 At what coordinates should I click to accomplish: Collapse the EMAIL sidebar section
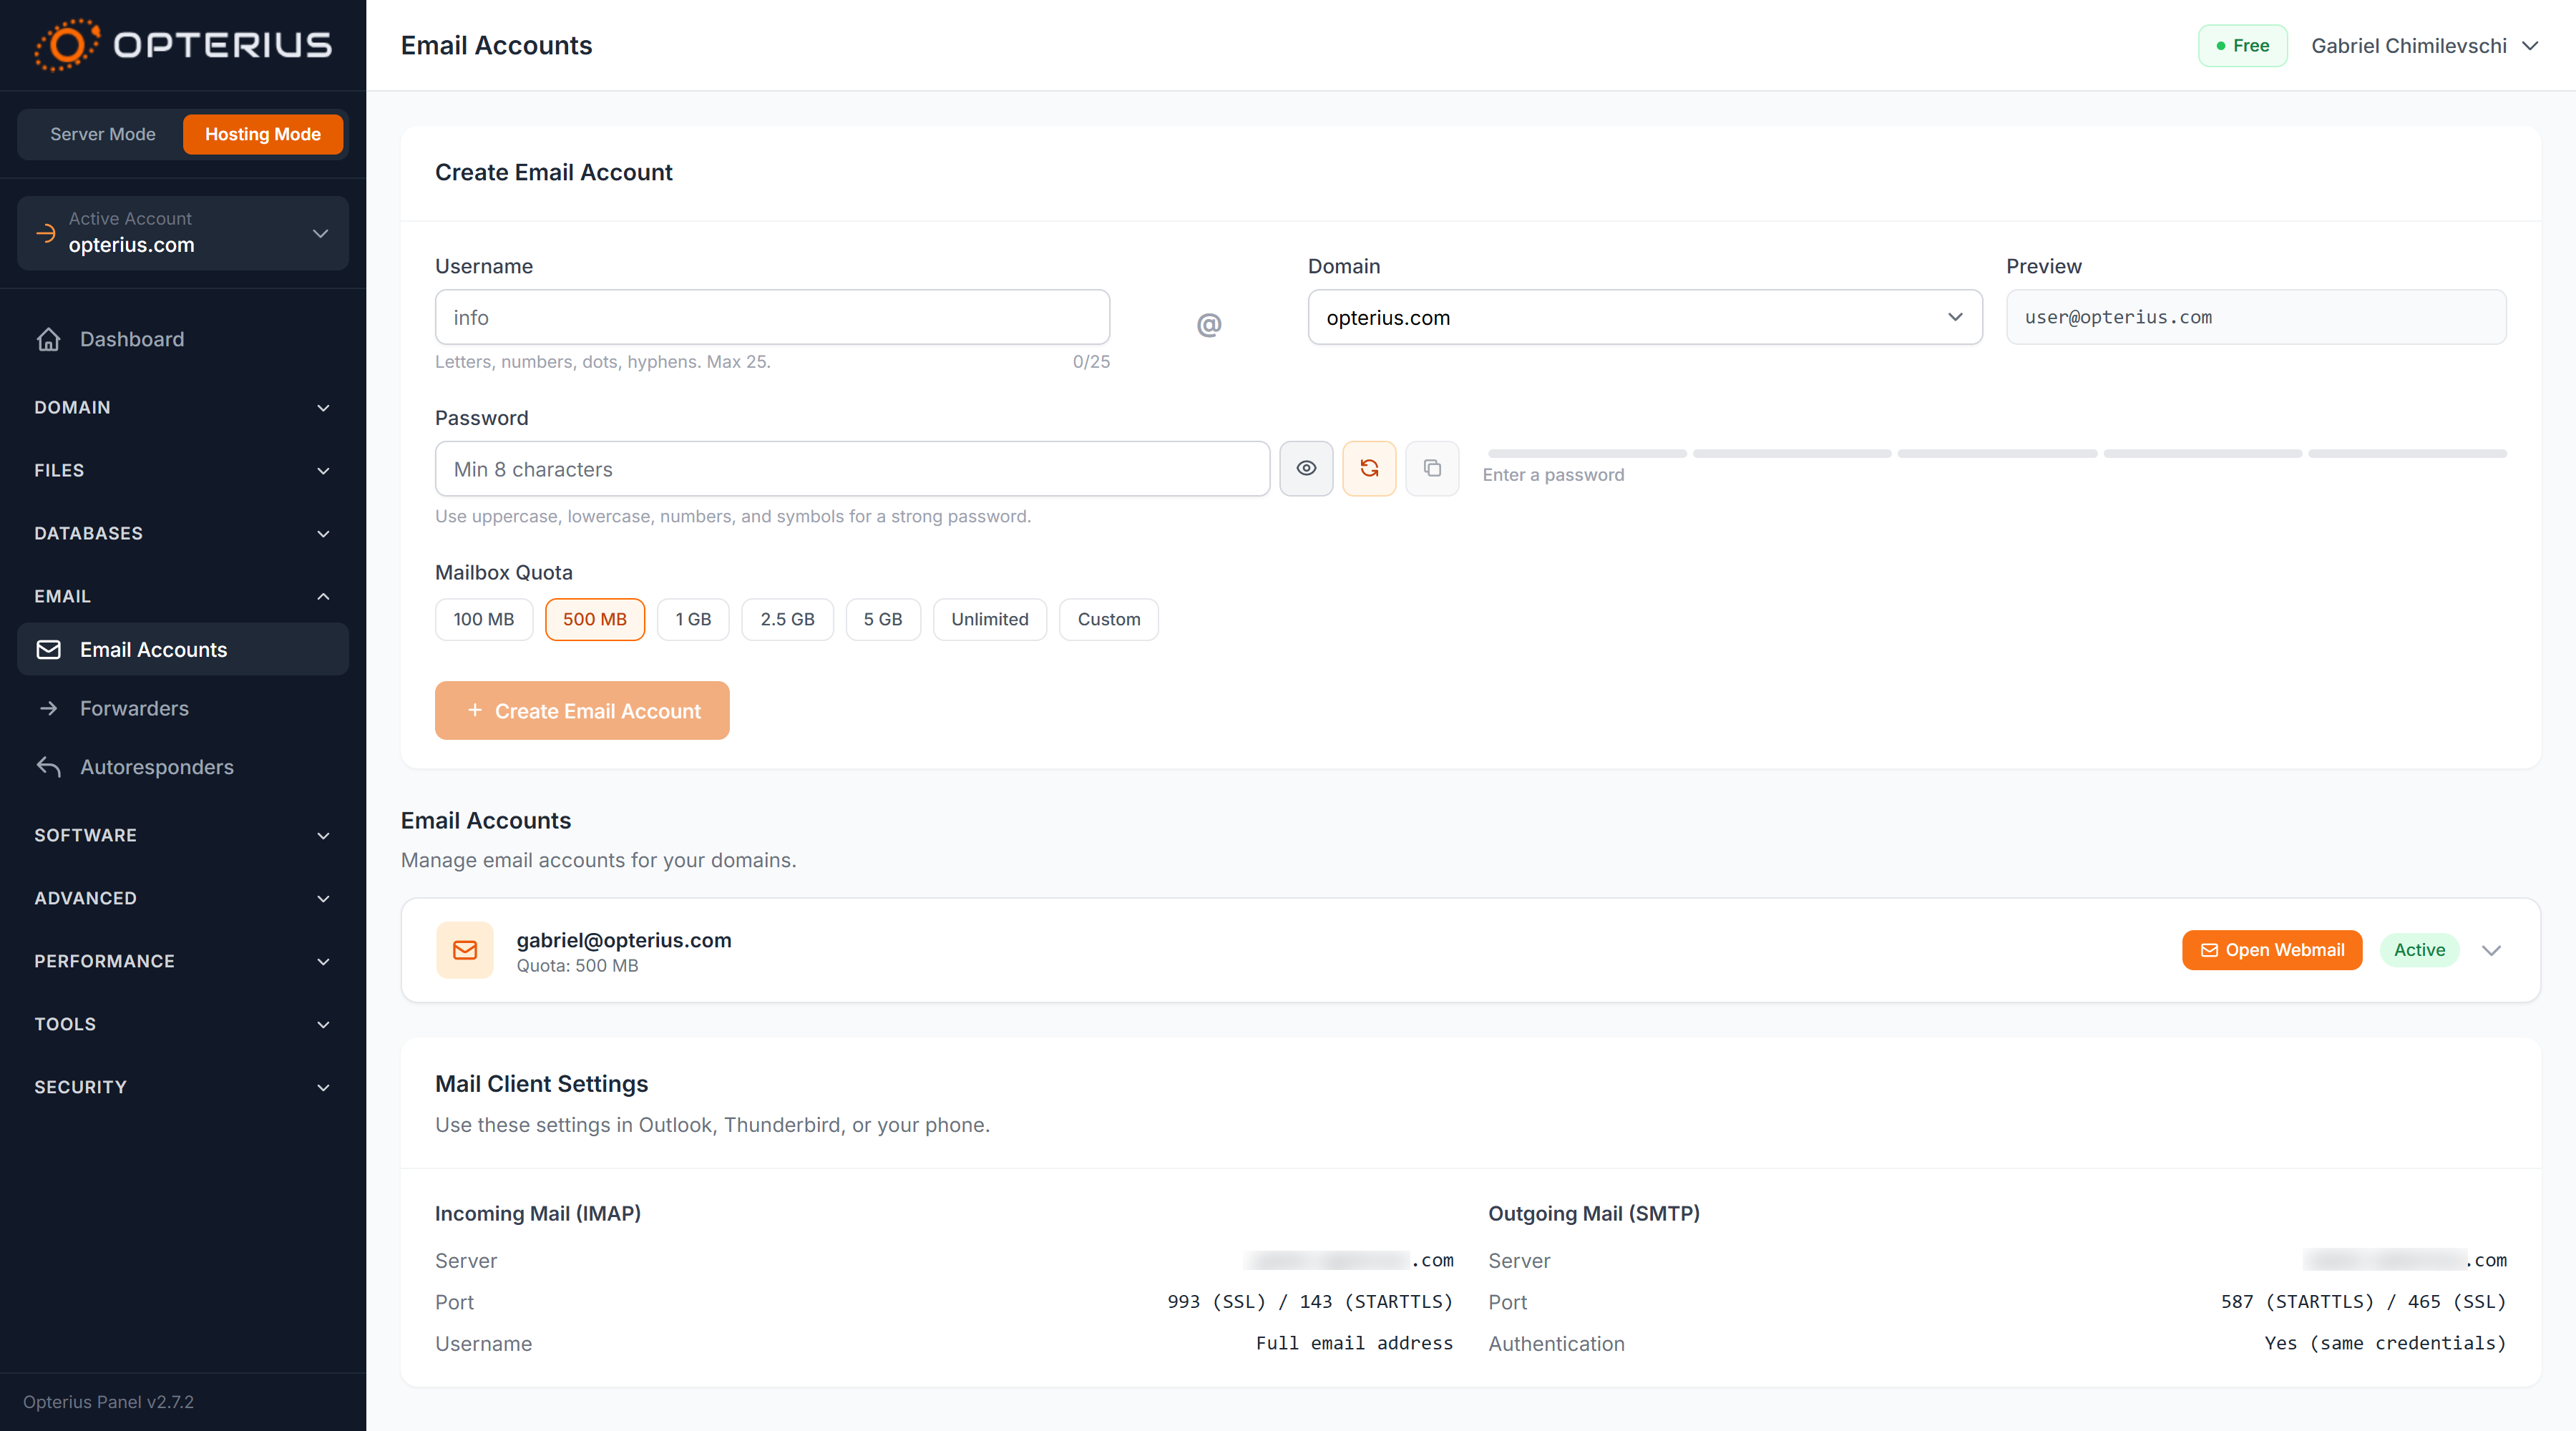coord(183,596)
